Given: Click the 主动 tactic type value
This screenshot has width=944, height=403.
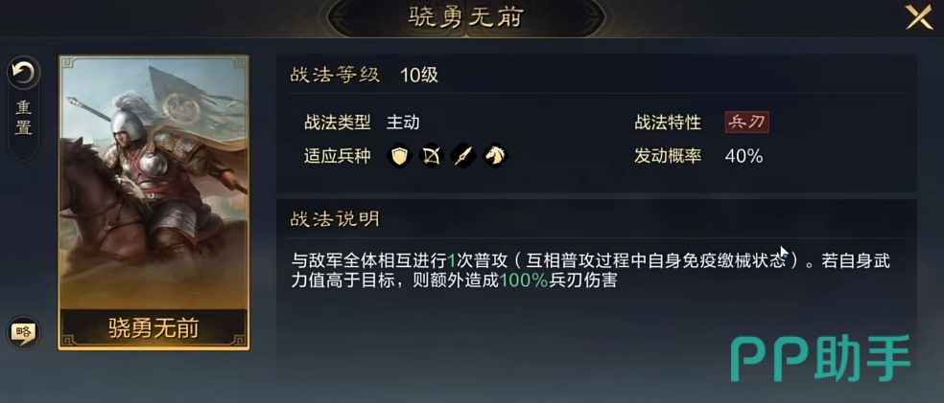Looking at the screenshot, I should [x=403, y=123].
